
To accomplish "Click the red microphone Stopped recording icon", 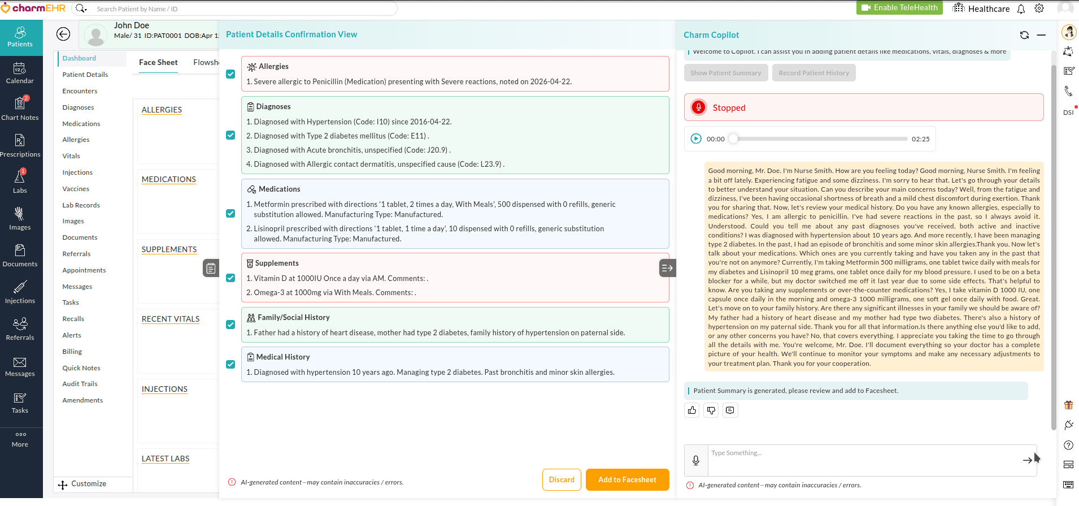I will (x=699, y=107).
